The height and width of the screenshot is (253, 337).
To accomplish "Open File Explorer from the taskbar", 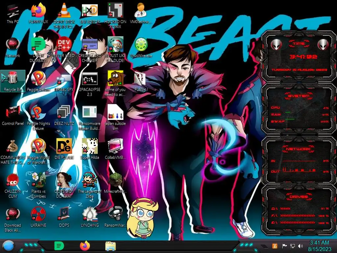I will click(x=111, y=246).
